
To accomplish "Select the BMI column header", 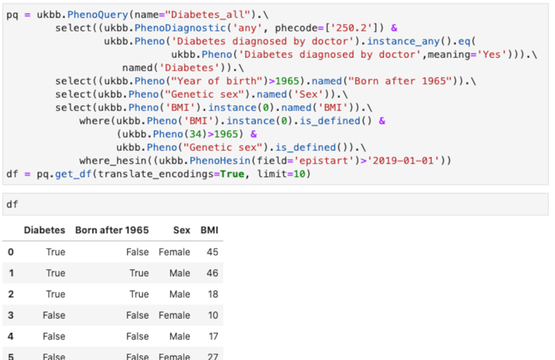I will [x=209, y=230].
